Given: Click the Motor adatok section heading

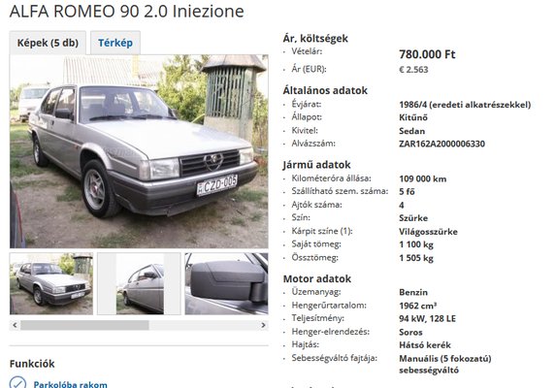Looking at the screenshot, I should [x=317, y=278].
